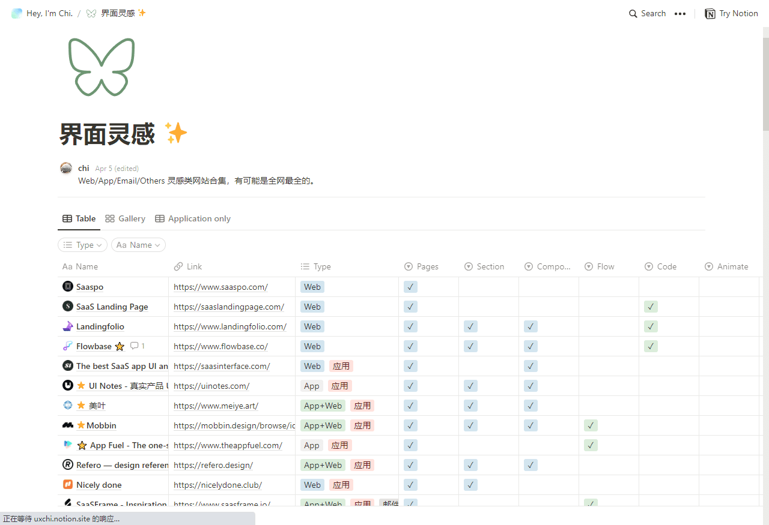Switch to the Gallery tab
Image resolution: width=769 pixels, height=525 pixels.
[125, 218]
